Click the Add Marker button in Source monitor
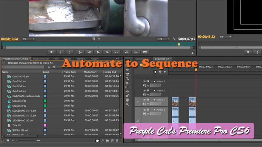The height and width of the screenshot is (147, 262). [x=51, y=52]
